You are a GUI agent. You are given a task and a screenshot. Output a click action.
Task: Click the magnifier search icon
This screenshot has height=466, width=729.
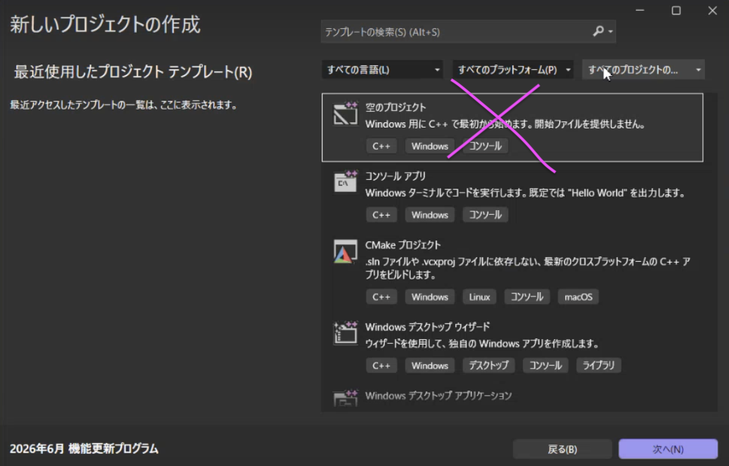(598, 31)
